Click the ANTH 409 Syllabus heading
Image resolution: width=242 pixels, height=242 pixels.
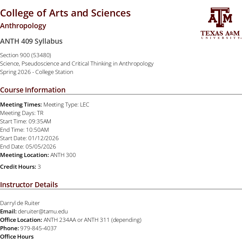(31, 41)
